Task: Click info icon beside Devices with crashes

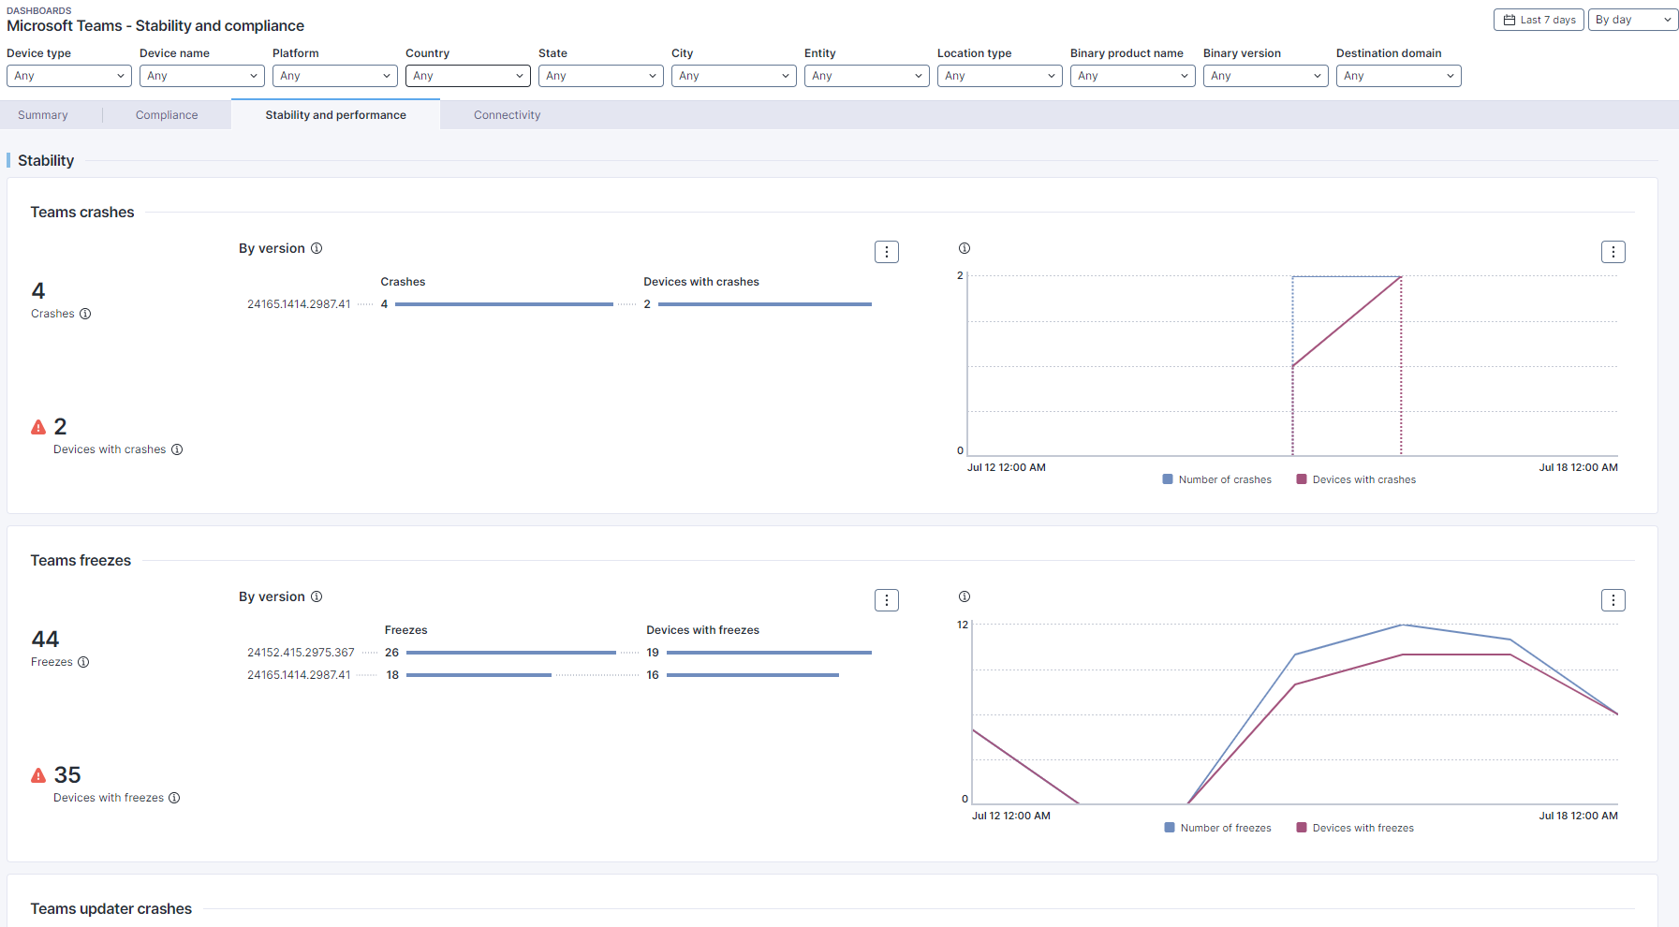Action: pos(177,449)
